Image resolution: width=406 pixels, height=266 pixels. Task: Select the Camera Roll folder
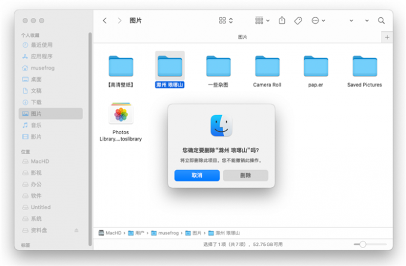(x=267, y=66)
